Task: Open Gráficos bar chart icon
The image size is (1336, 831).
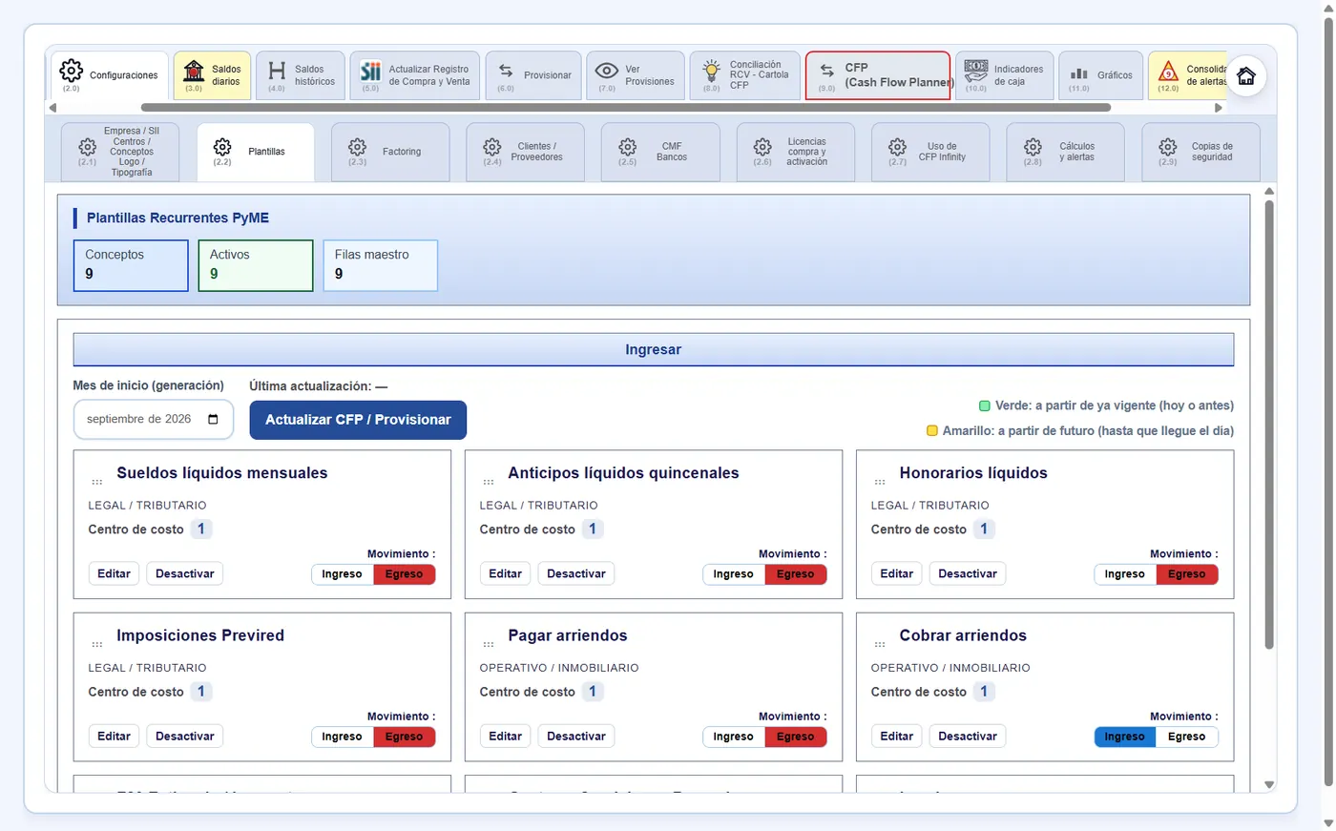Action: pos(1079,73)
